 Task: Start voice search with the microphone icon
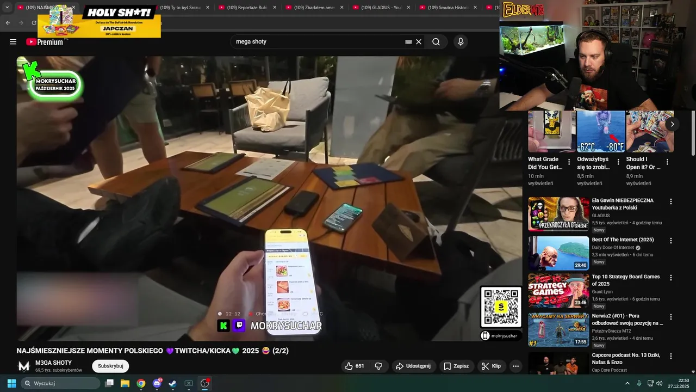461,42
